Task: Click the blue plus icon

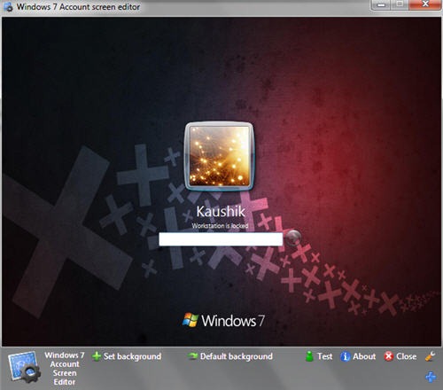Action: 431,377
